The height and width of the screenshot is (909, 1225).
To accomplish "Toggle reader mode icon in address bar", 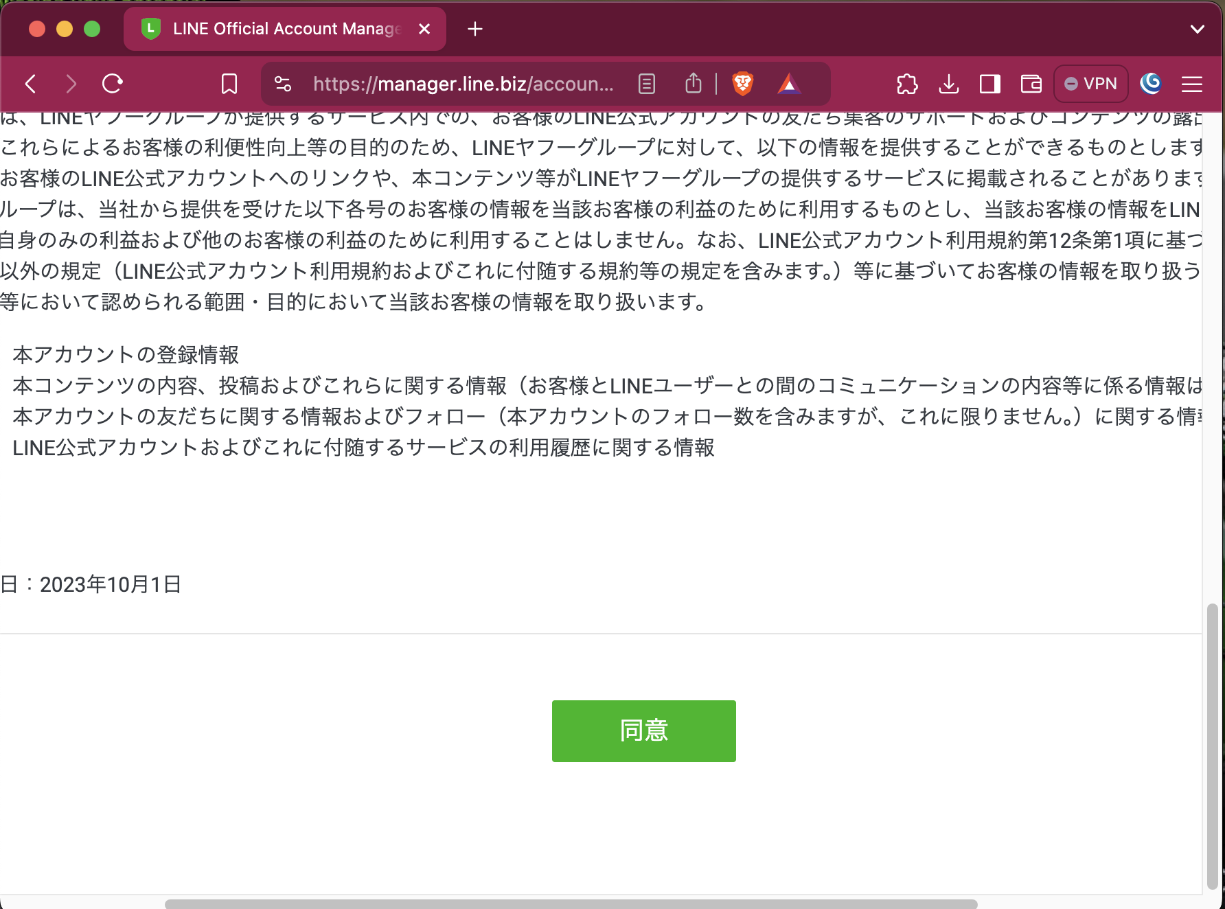I will tap(647, 84).
